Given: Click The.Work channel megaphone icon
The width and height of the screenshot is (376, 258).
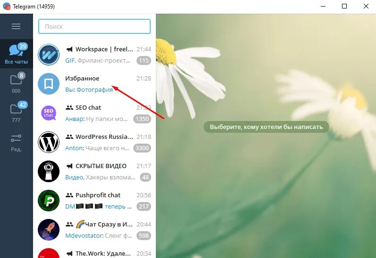Looking at the screenshot, I should point(69,253).
